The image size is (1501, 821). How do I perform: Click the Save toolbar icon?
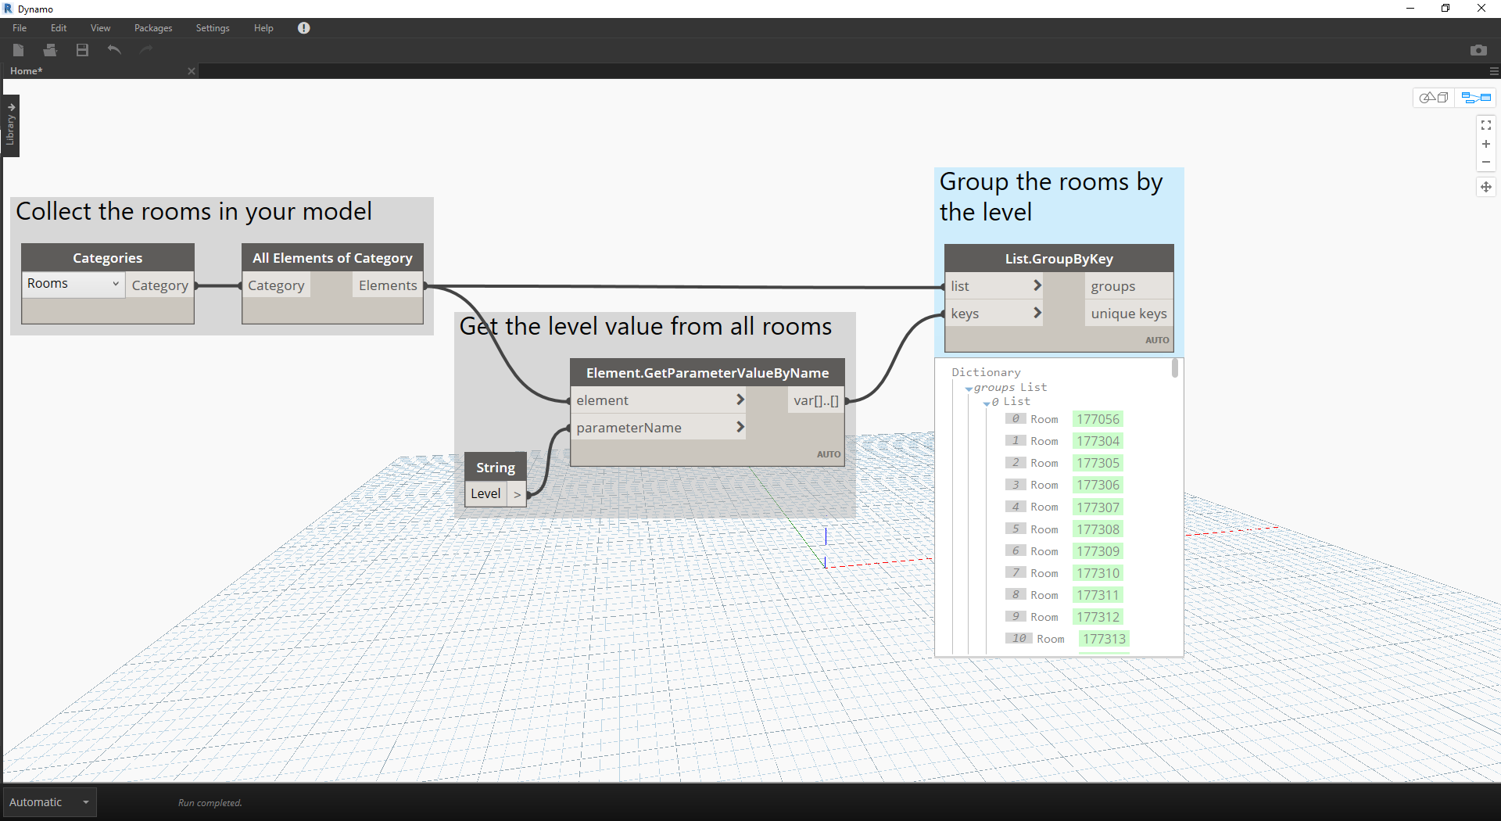pyautogui.click(x=82, y=50)
